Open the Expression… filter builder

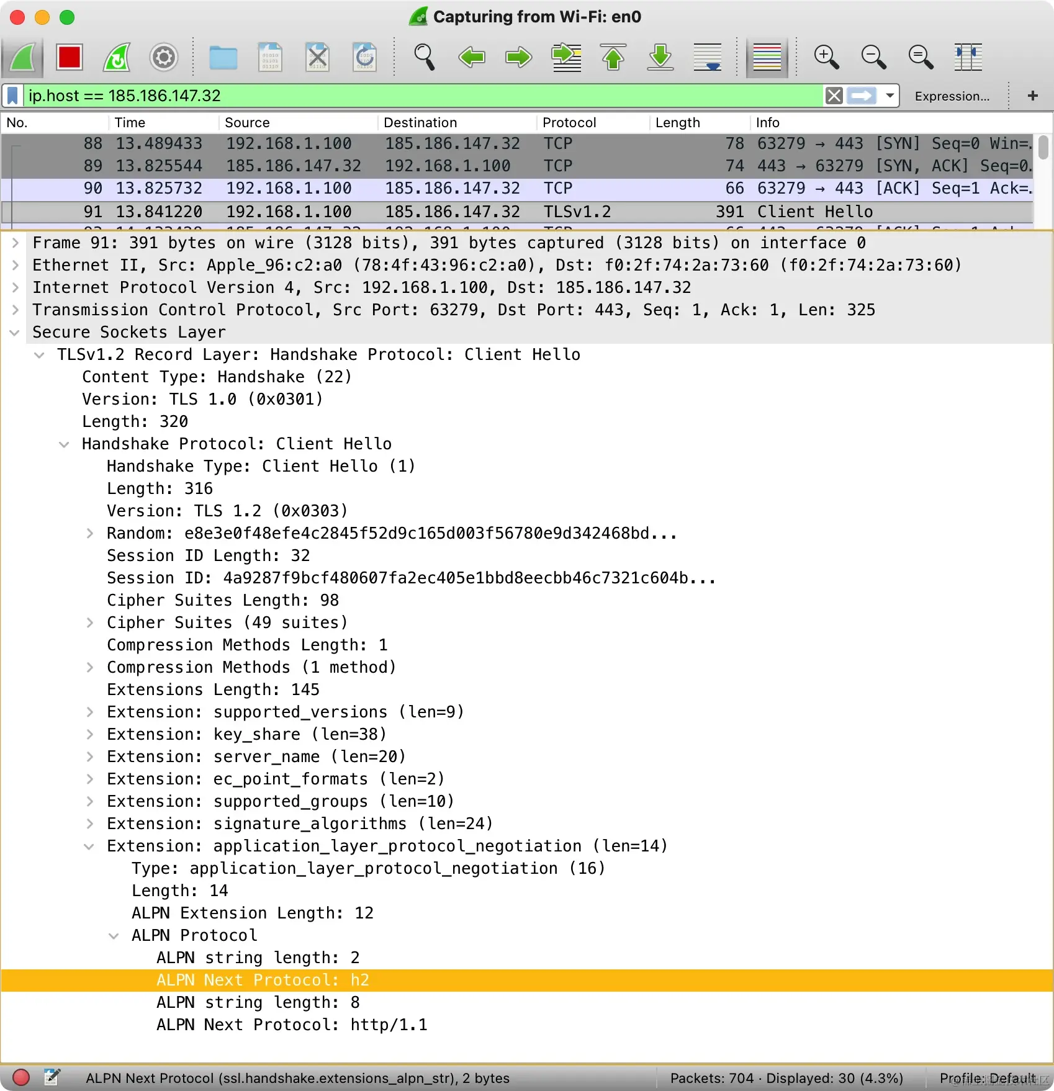[952, 96]
